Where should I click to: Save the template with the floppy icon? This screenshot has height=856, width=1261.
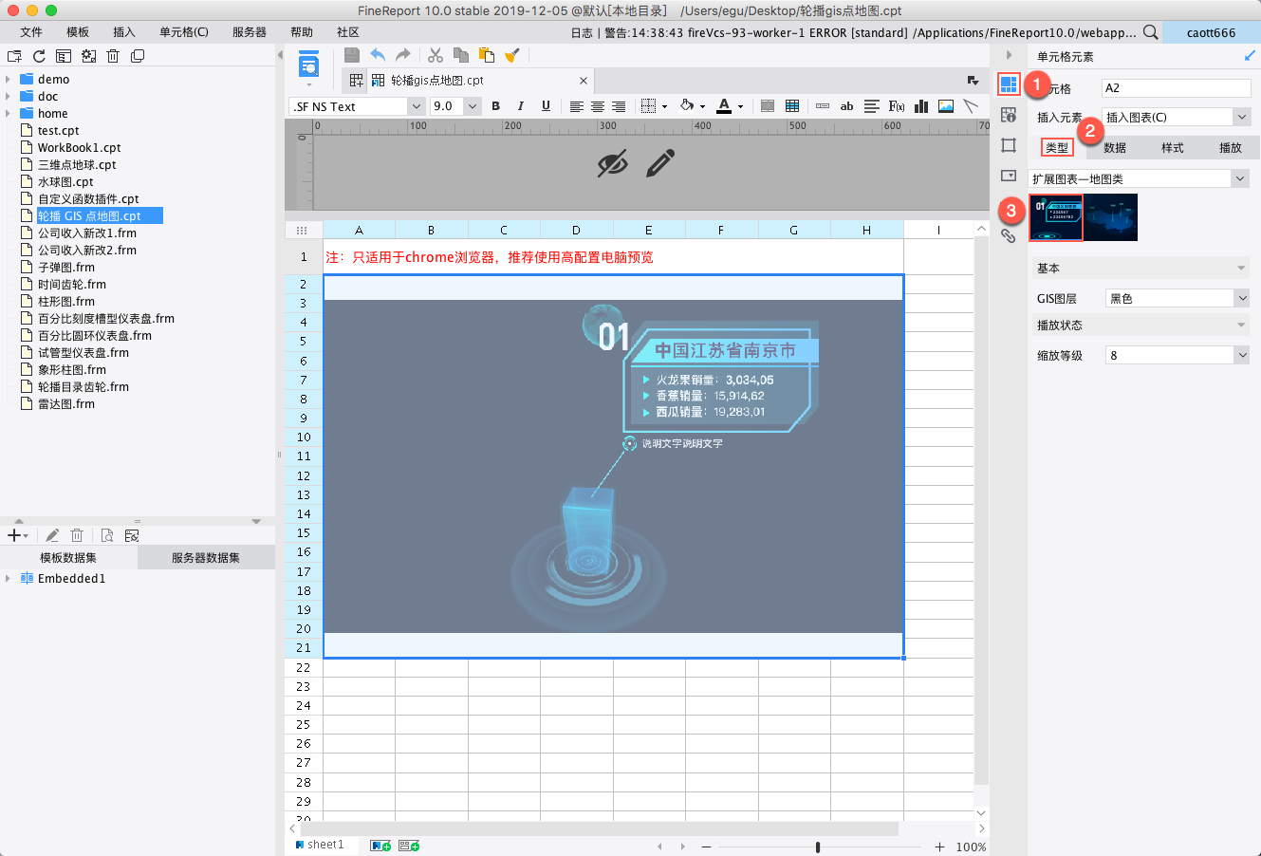click(351, 55)
